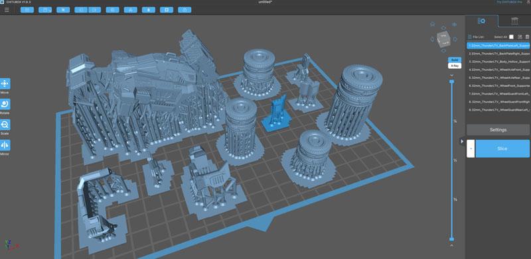This screenshot has width=531, height=259.
Task: Click the star home-view icon
Action: [x=433, y=24]
